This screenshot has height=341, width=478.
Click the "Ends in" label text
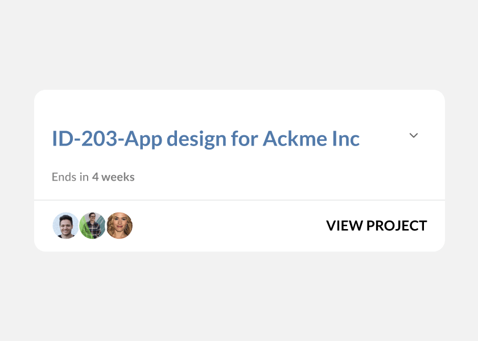coord(70,177)
